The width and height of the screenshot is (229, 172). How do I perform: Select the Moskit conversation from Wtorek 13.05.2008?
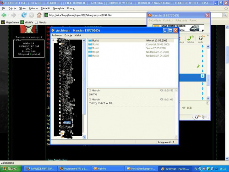coord(131,40)
